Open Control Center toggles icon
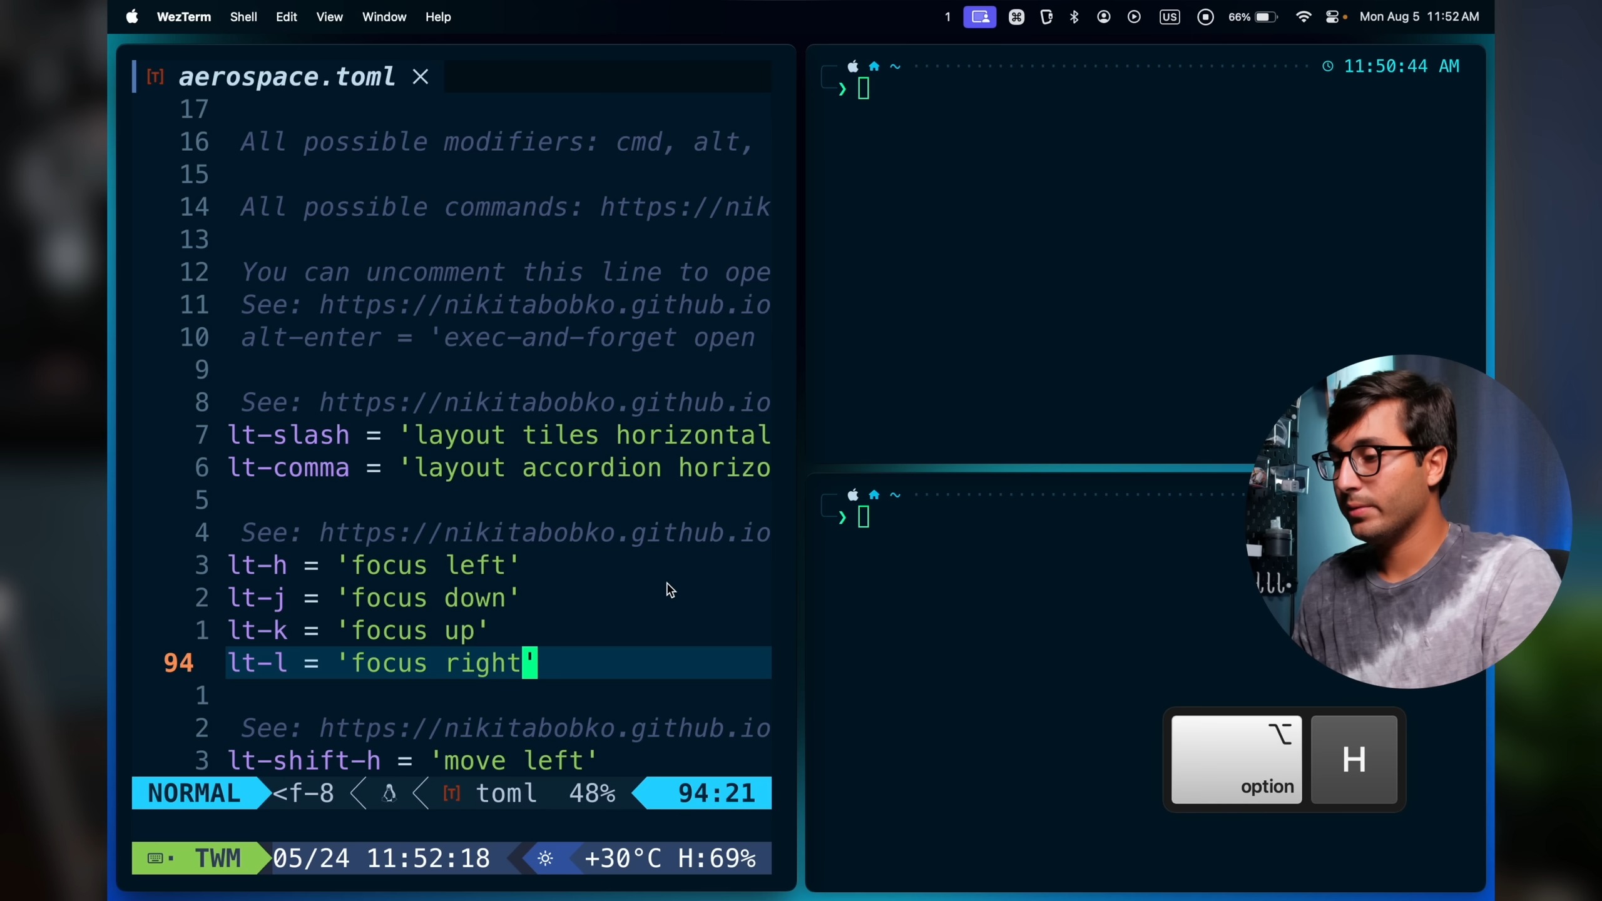This screenshot has height=901, width=1602. tap(1333, 17)
